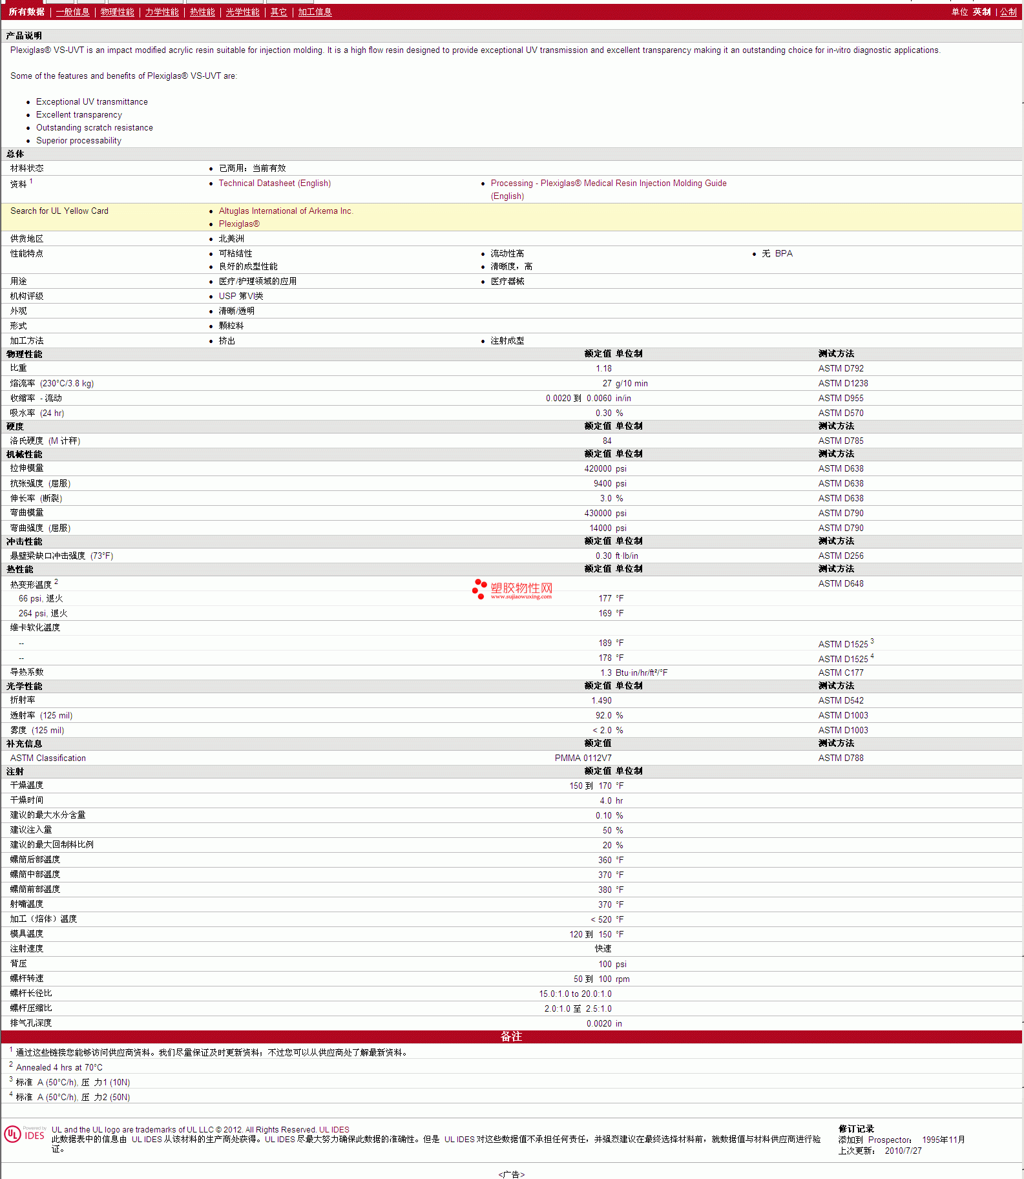Image resolution: width=1024 pixels, height=1179 pixels.
Task: Click the 医疗器械 use text
Action: 507,282
